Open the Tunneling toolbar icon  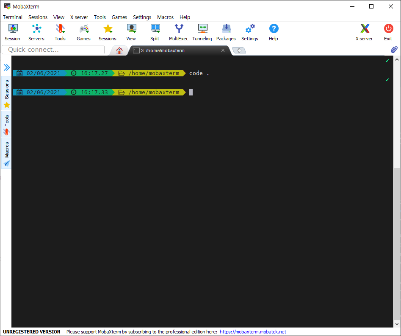202,32
